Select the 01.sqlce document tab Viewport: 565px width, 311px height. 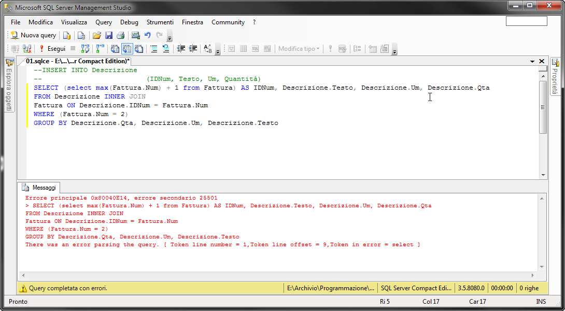point(77,61)
